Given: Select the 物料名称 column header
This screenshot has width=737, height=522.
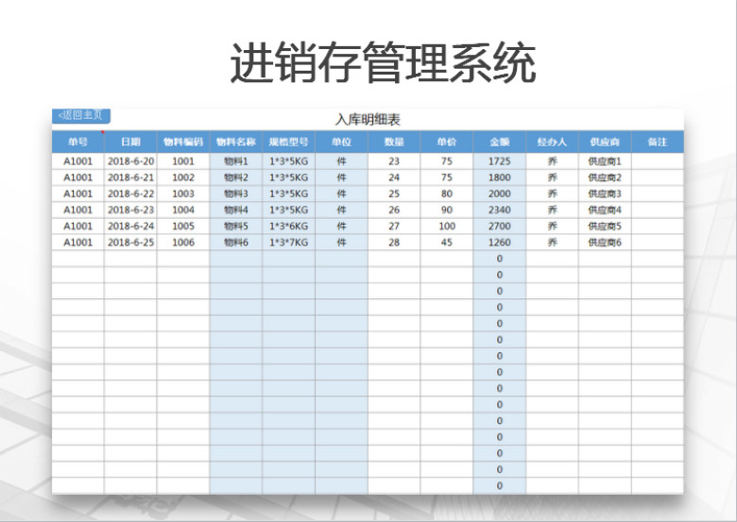Looking at the screenshot, I should (236, 142).
